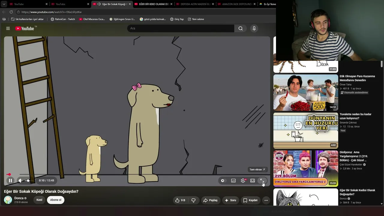Open 'Etik Olmayan Para Kazanma Metodlarını Denedim' title
This screenshot has width=384, height=216.
(357, 78)
